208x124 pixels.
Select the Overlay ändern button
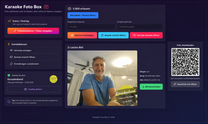click(x=33, y=89)
